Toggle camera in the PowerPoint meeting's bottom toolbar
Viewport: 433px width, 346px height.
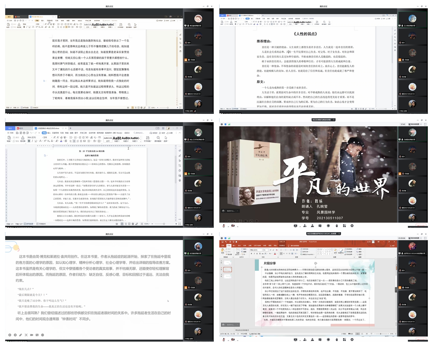coord(233,340)
